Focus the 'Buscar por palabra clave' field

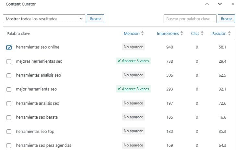pos(190,19)
